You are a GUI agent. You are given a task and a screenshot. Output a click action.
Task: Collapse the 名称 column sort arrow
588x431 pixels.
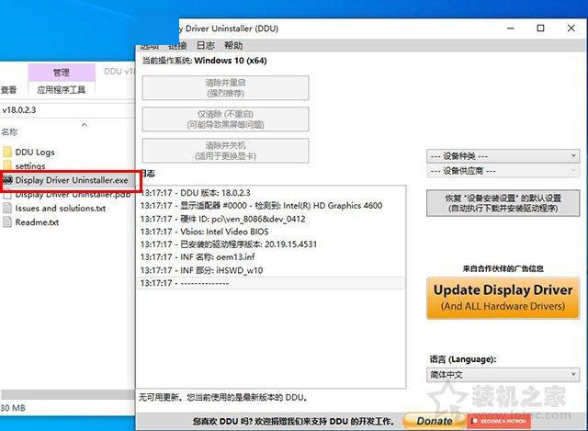85,125
